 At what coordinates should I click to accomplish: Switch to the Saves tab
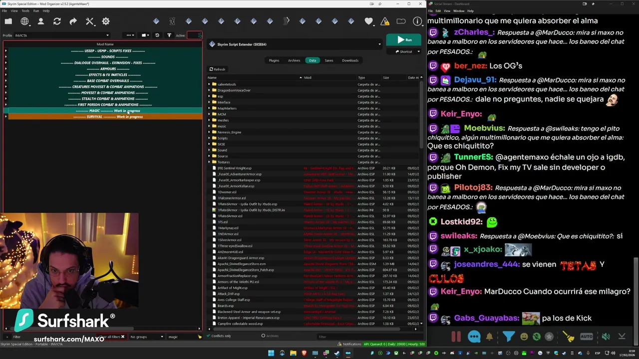(329, 60)
